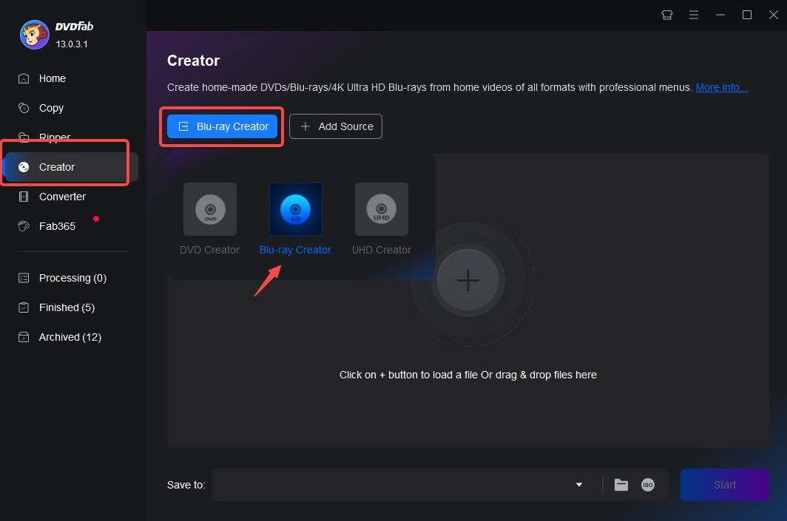The image size is (787, 521).
Task: Click the Start button
Action: coord(724,485)
